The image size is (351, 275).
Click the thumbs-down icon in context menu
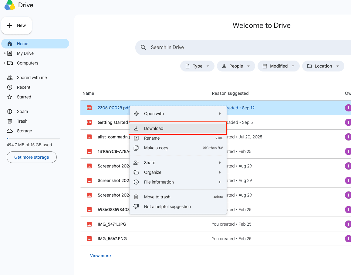coord(136,207)
